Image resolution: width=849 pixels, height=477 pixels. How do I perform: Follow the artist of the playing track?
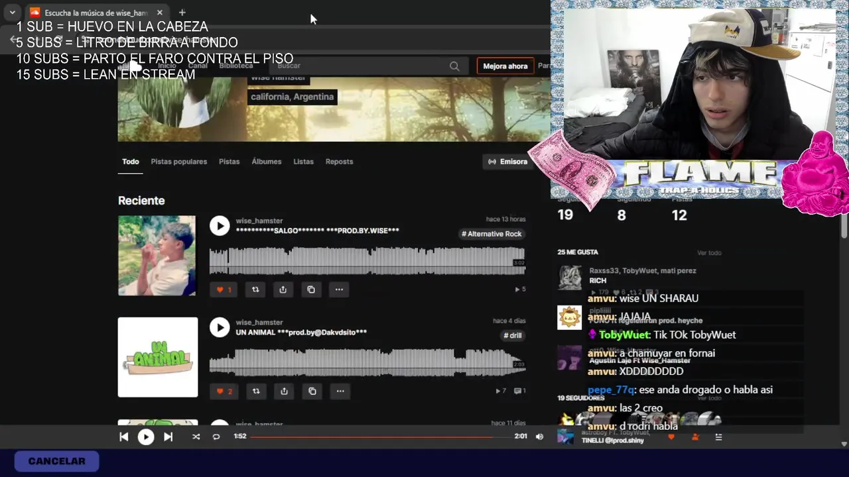(x=695, y=437)
